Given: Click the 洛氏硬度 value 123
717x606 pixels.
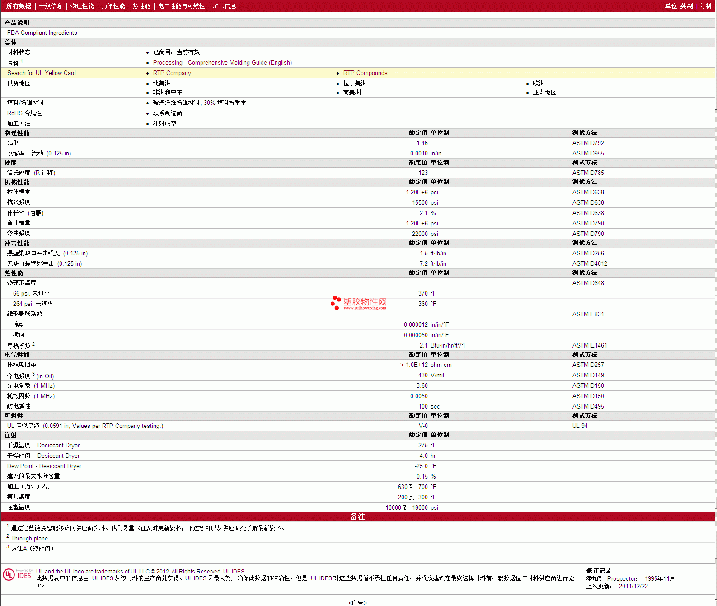Looking at the screenshot, I should (423, 173).
